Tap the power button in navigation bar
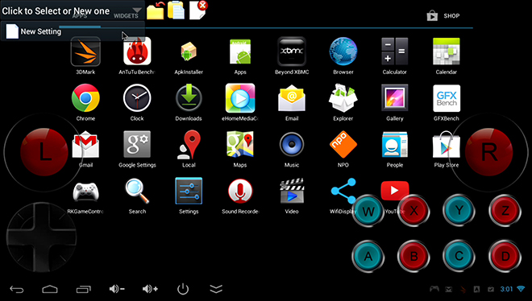The image size is (532, 301). (x=183, y=289)
